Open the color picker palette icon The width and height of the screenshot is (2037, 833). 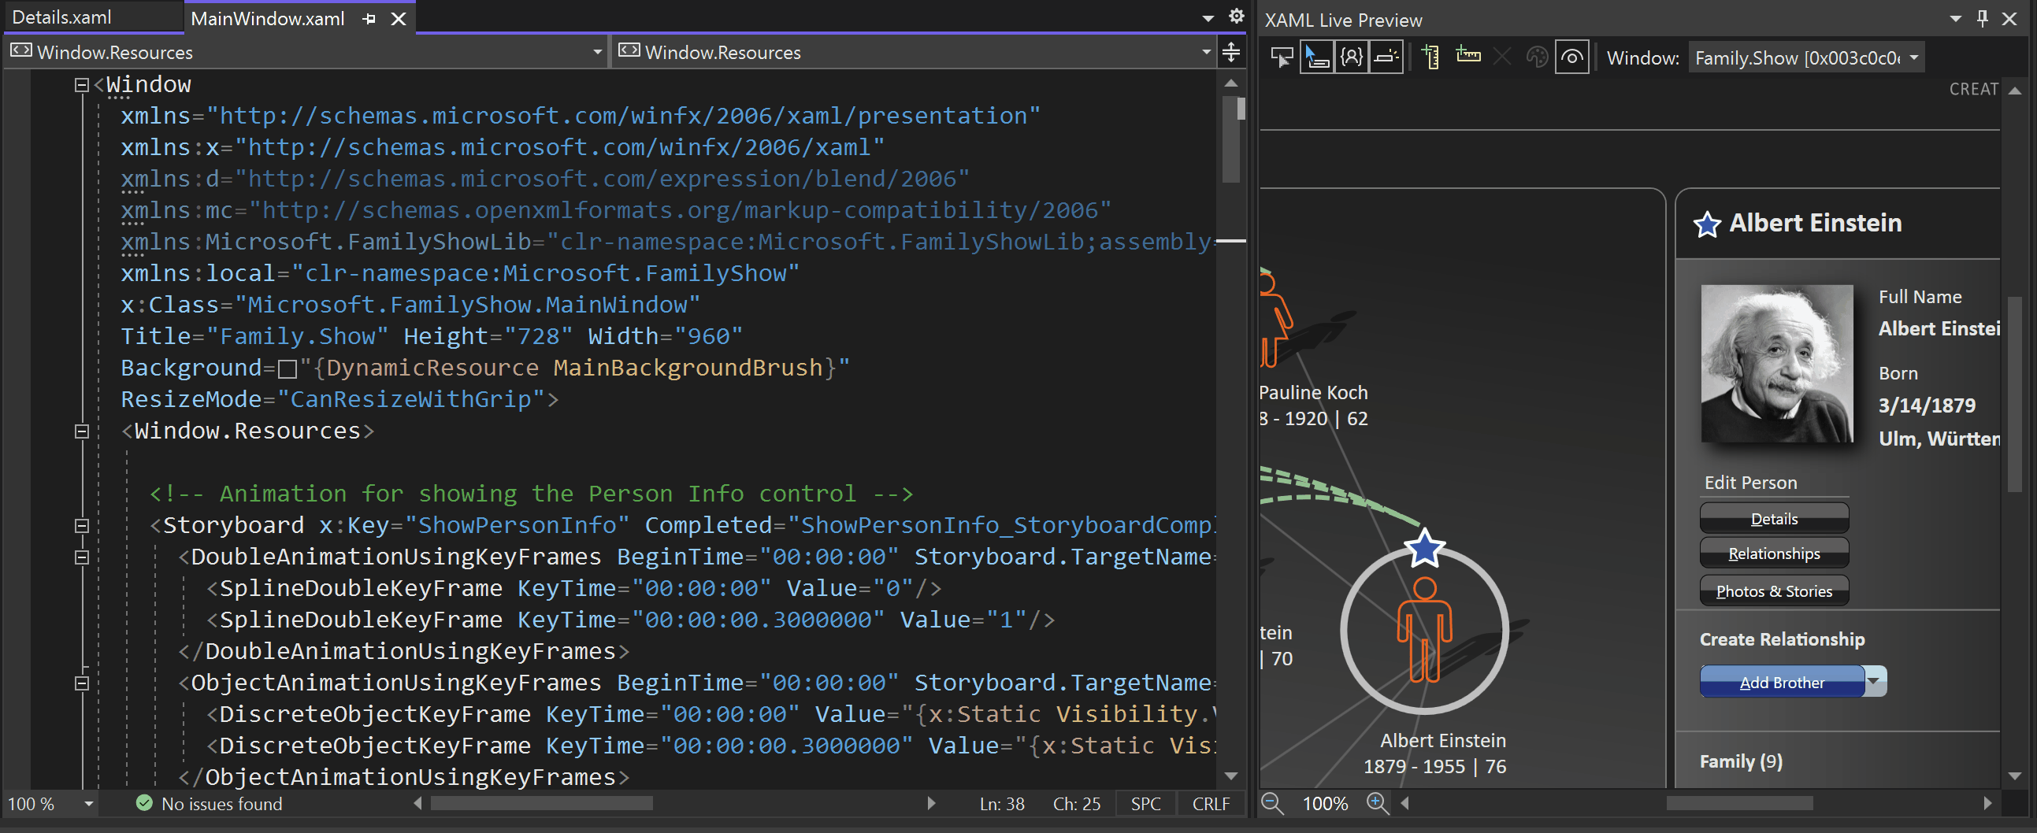(1537, 56)
